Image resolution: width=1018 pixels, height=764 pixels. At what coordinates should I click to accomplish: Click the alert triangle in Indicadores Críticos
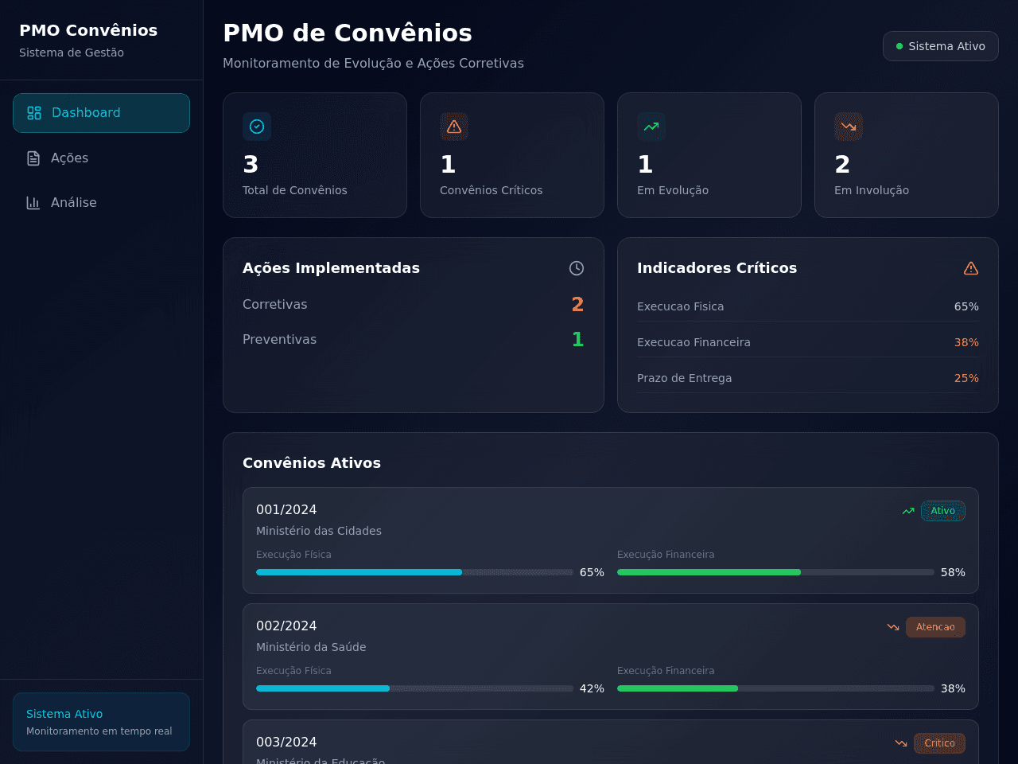[x=971, y=268]
